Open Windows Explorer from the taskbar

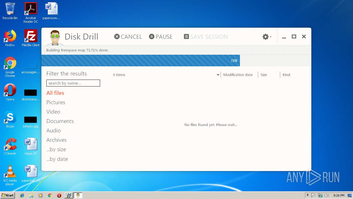(31, 195)
